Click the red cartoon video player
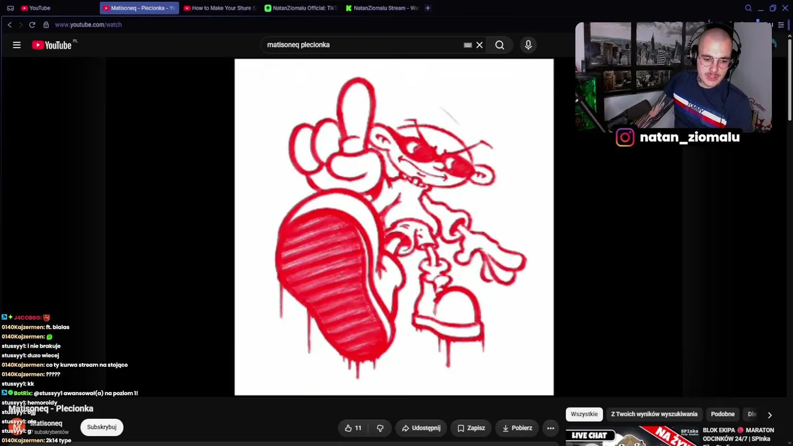 pyautogui.click(x=394, y=227)
